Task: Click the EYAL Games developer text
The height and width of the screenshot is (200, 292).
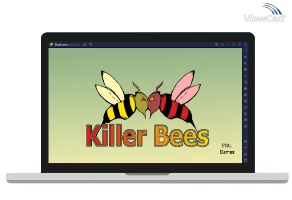Action: pyautogui.click(x=227, y=149)
